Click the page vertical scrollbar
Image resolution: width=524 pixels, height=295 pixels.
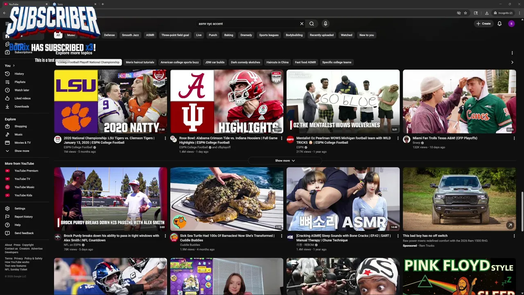click(522, 212)
